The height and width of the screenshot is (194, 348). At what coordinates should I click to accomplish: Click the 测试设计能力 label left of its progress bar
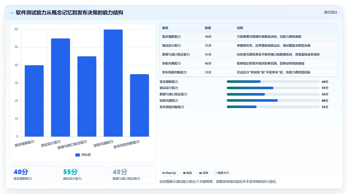coord(169,88)
